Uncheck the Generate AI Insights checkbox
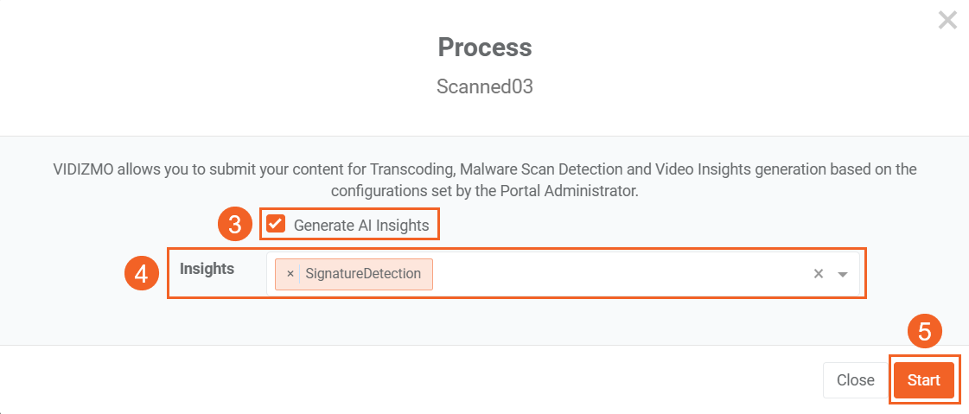 click(x=276, y=225)
